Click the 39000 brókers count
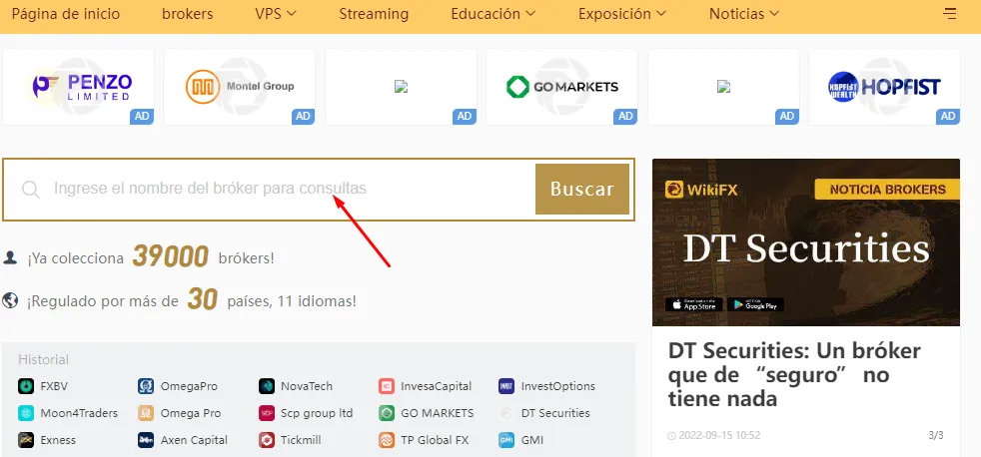981x457 pixels. (x=170, y=257)
